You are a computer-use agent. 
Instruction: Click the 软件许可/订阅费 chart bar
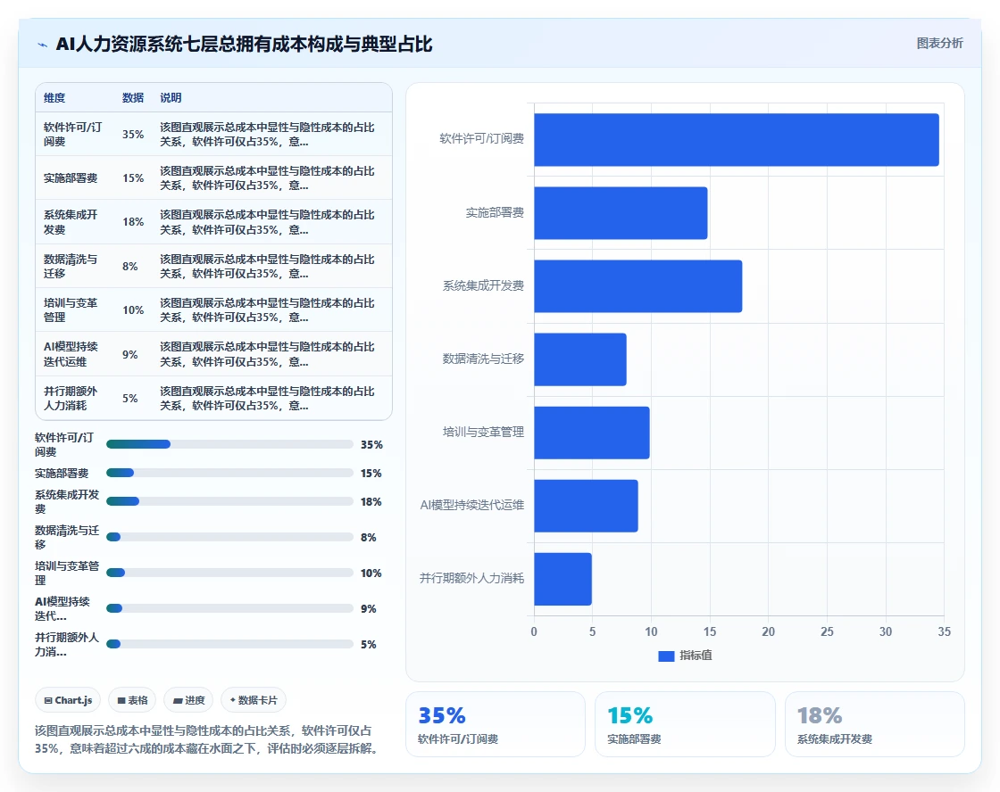pyautogui.click(x=737, y=139)
